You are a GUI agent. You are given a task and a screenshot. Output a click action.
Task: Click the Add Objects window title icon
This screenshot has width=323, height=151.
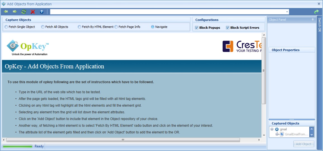tap(4, 4)
